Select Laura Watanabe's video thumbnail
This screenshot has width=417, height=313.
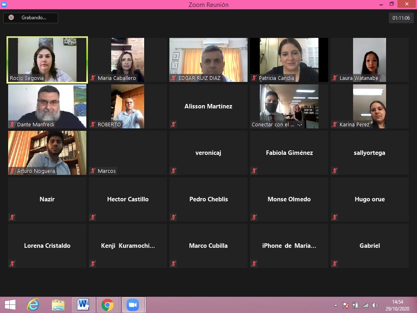369,60
